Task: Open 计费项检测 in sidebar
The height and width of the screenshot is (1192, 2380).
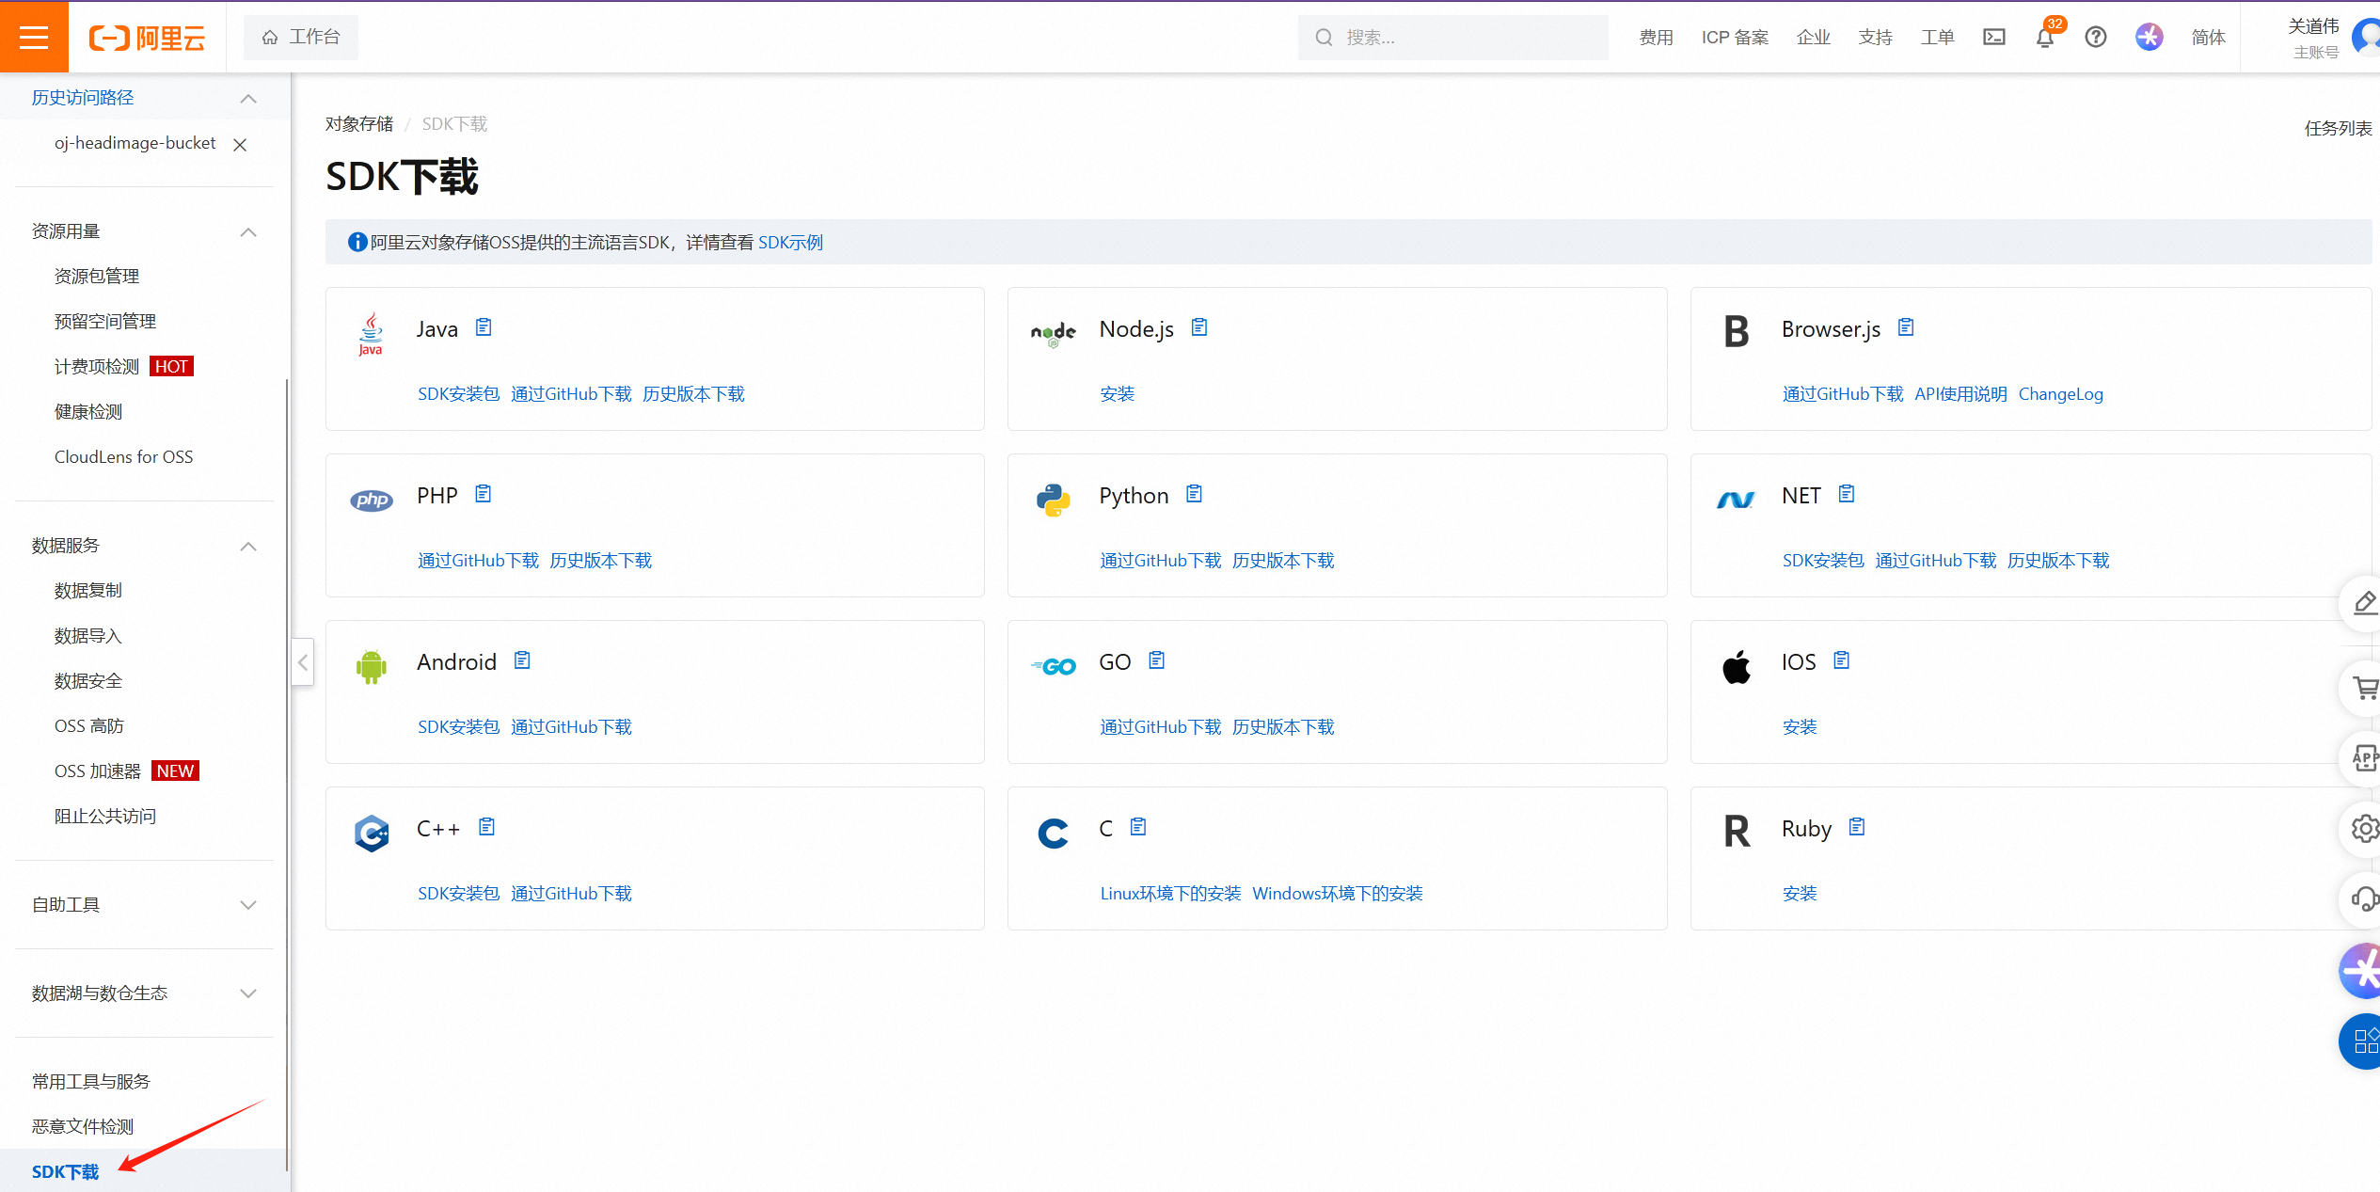Action: [97, 367]
